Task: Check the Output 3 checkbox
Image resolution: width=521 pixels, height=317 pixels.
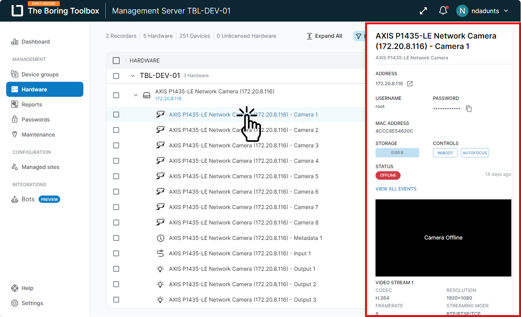Action: tap(116, 300)
